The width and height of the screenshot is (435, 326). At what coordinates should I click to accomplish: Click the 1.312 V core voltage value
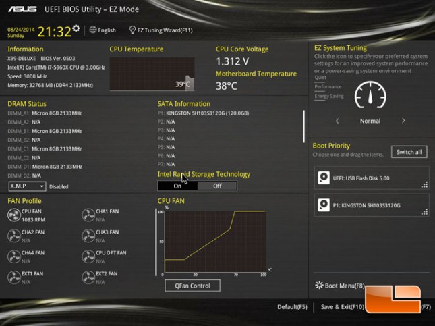(x=232, y=61)
